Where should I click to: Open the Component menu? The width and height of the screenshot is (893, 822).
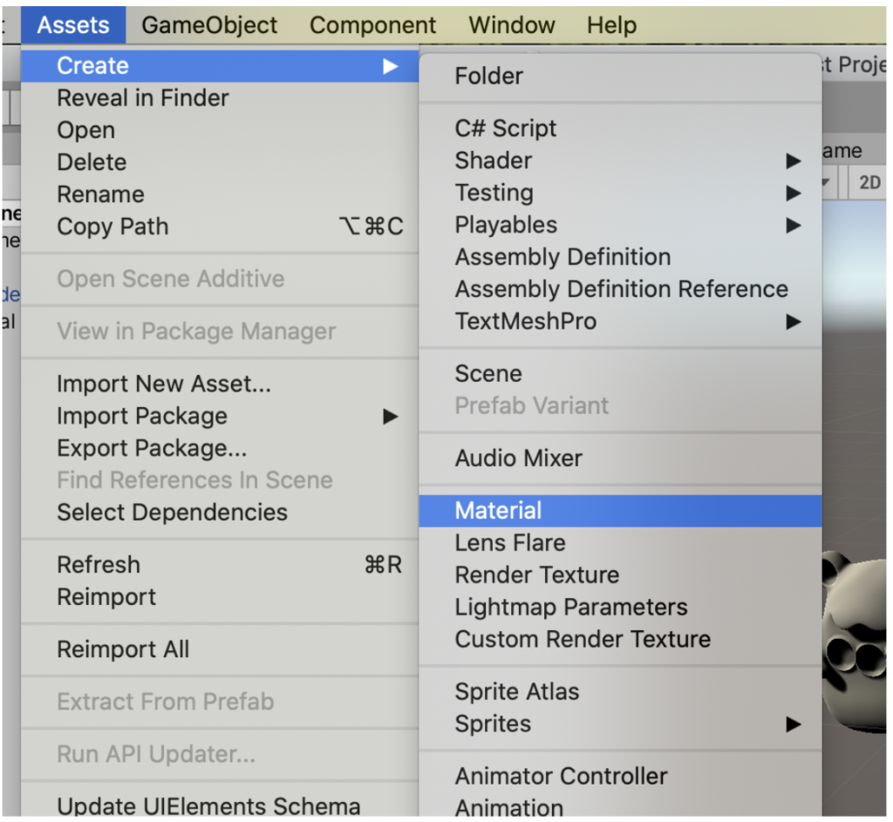tap(372, 25)
